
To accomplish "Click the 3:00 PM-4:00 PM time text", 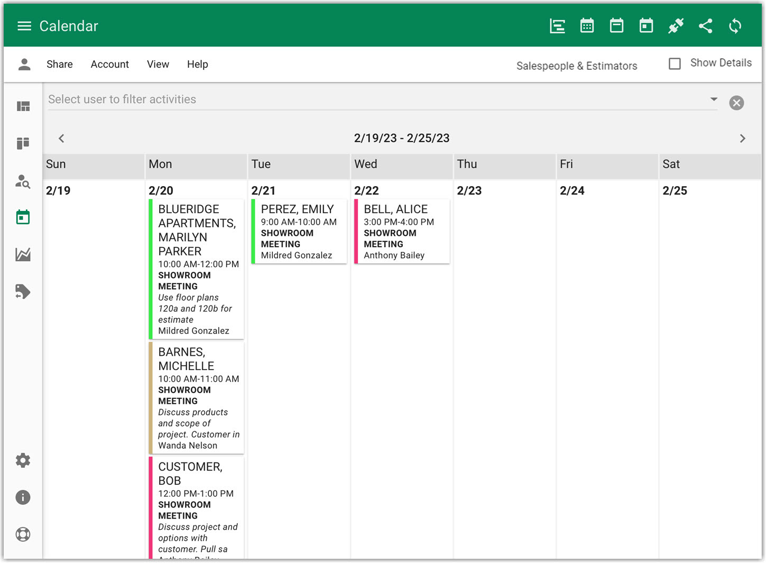I will 399,222.
